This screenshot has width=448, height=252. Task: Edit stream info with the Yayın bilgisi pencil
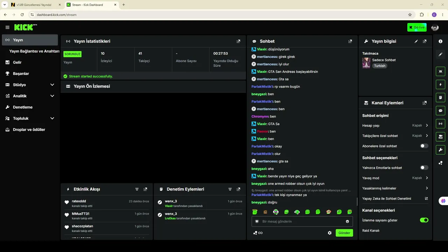pyautogui.click(x=416, y=41)
